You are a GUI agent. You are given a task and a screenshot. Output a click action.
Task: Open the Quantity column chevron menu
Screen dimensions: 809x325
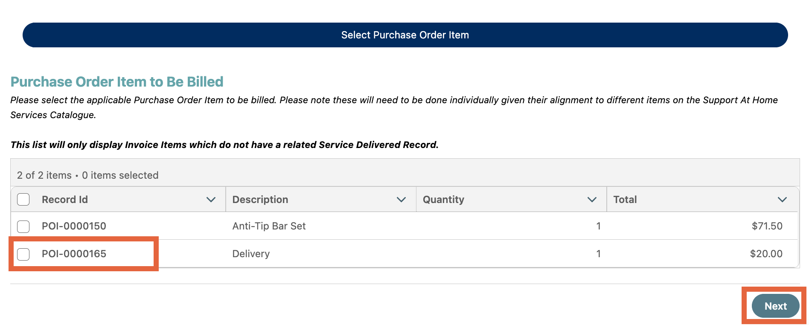click(x=592, y=200)
